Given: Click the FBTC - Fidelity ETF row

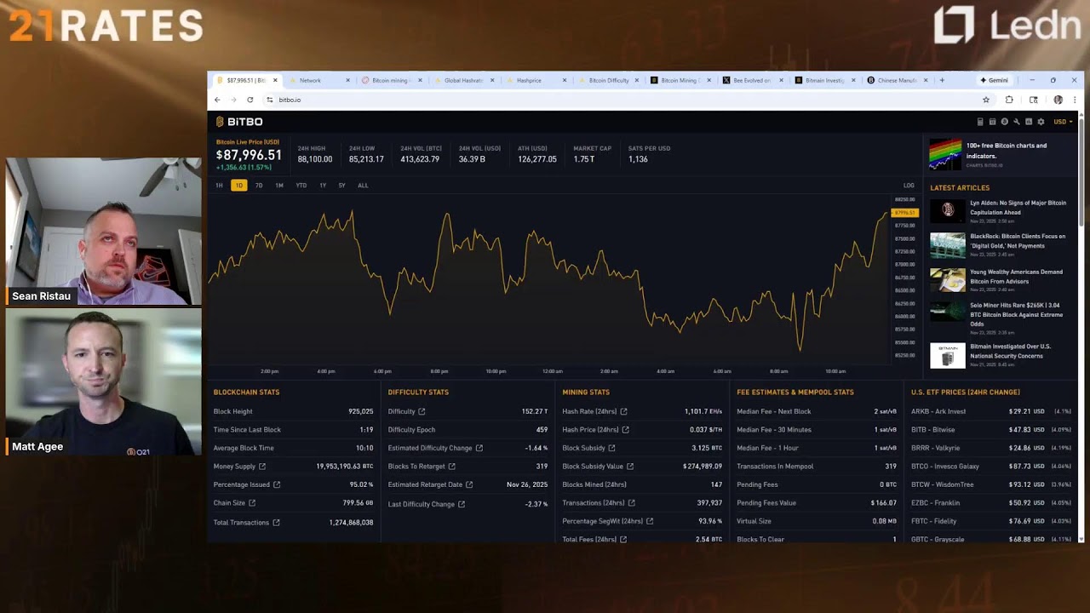Looking at the screenshot, I should [991, 521].
